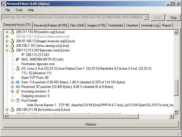Open the network adapter dropdown arrow
This screenshot has height=137, width=182.
(x=146, y=17)
